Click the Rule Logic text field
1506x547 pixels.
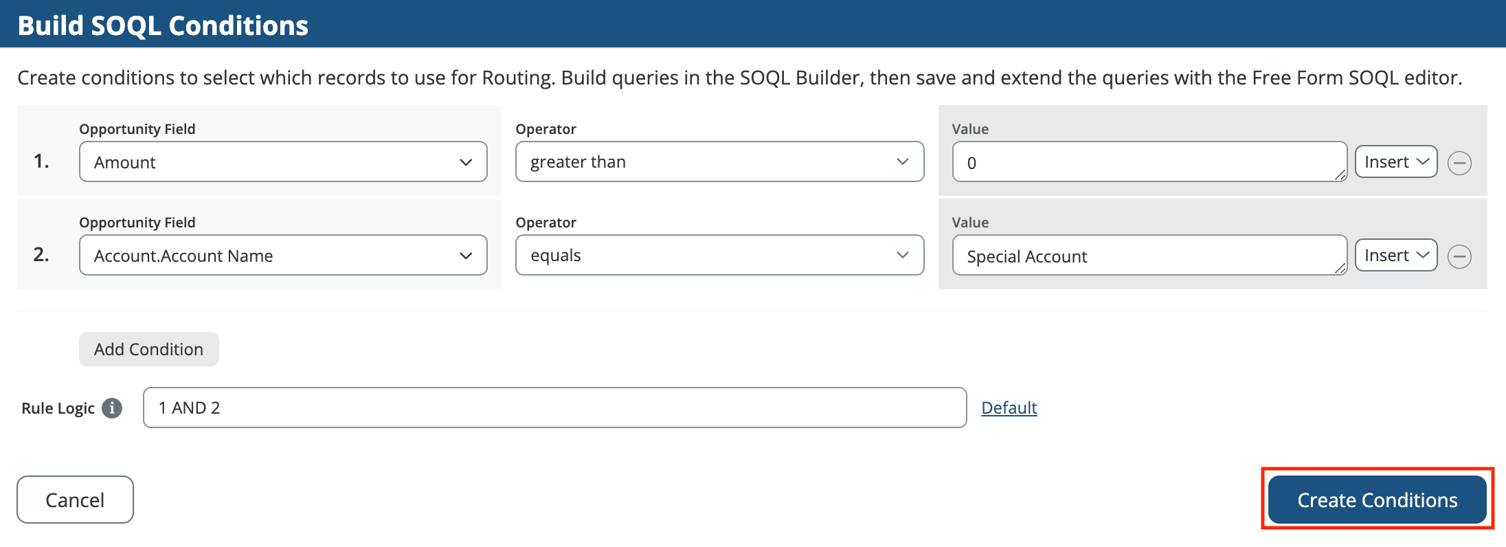[x=554, y=408]
